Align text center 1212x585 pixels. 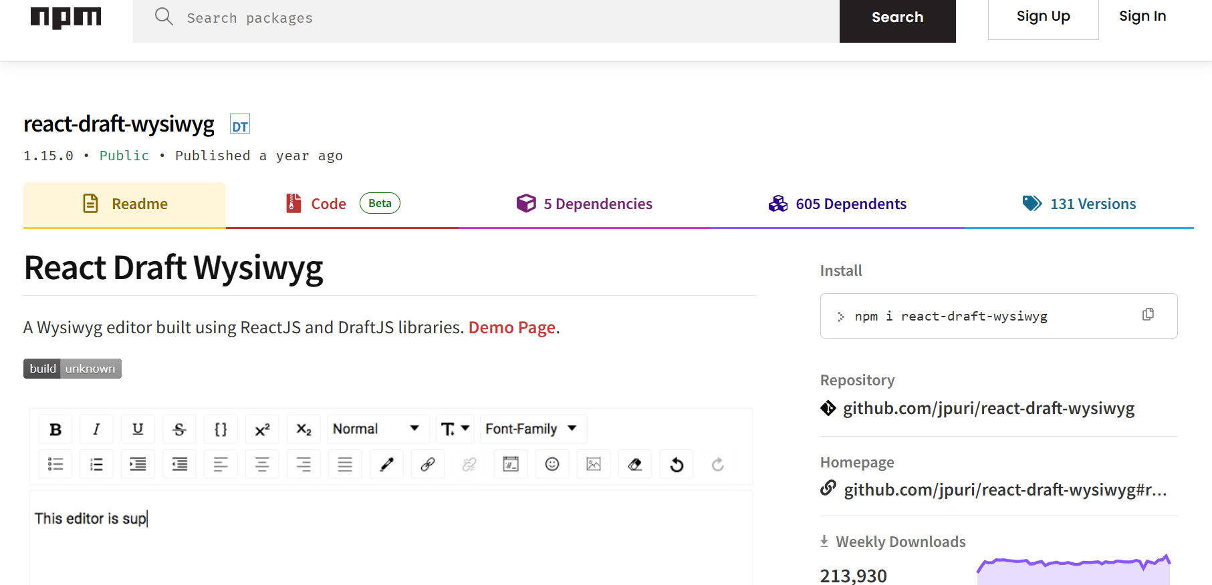262,464
